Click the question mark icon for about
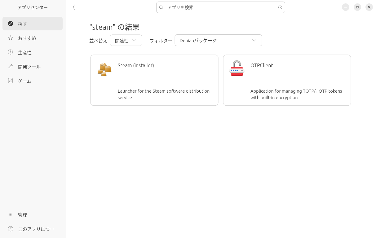Image resolution: width=376 pixels, height=238 pixels. point(11,229)
